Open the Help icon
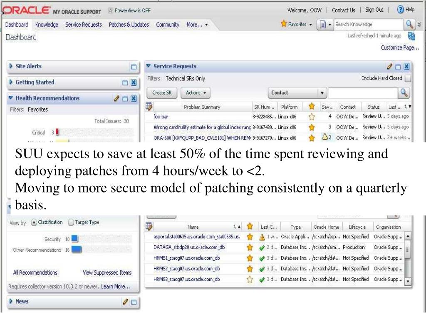 pos(400,10)
